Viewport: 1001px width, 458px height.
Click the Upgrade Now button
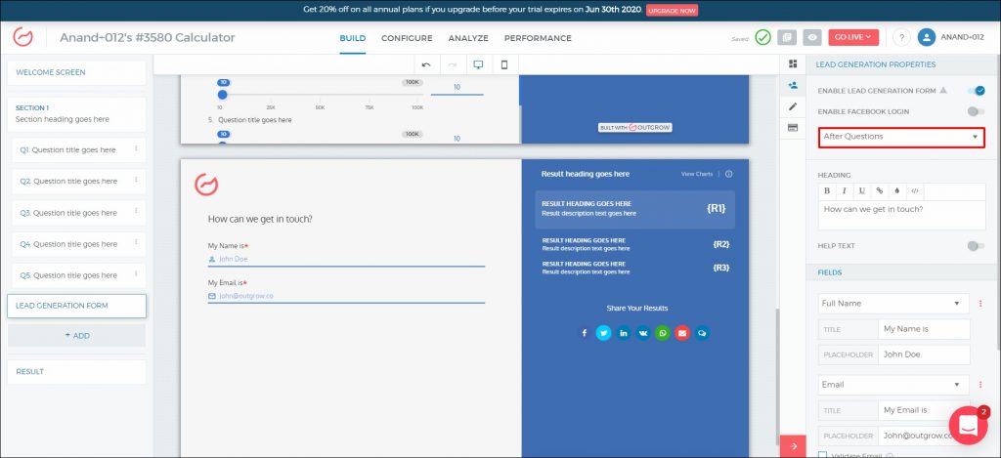point(672,10)
